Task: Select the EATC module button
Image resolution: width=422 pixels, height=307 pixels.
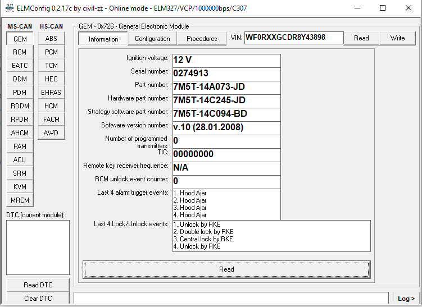Action: [20, 66]
